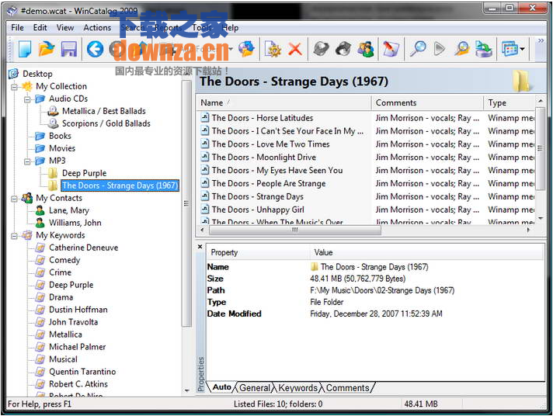This screenshot has width=553, height=416.
Task: Collapse the Audio CDs tree node
Action: point(27,99)
